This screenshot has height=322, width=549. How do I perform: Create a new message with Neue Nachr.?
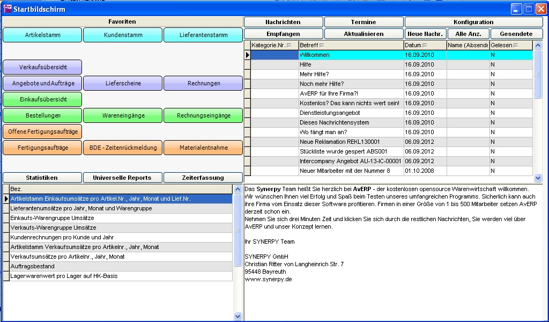pos(425,34)
